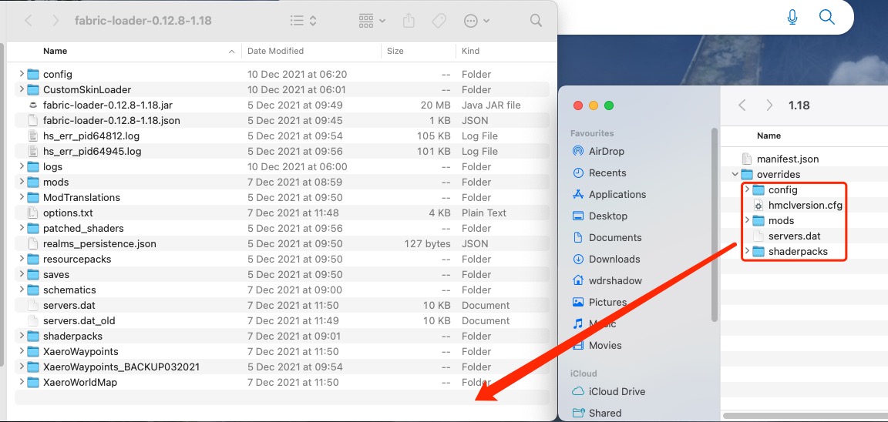Click the Finder search magnifier icon
Image resolution: width=888 pixels, height=422 pixels.
(x=536, y=21)
